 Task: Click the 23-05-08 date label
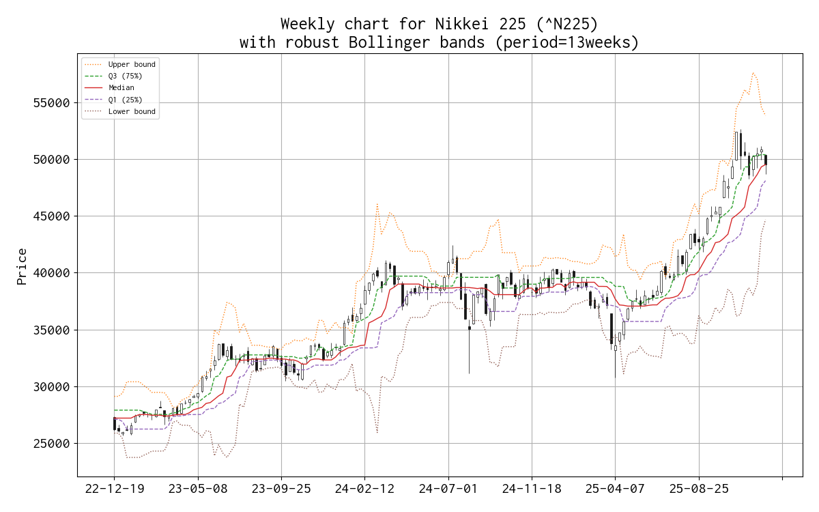pos(198,489)
